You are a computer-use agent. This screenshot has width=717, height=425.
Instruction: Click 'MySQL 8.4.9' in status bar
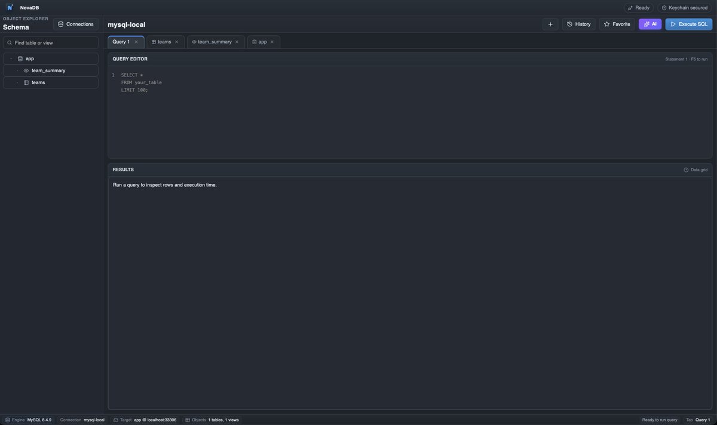point(39,420)
